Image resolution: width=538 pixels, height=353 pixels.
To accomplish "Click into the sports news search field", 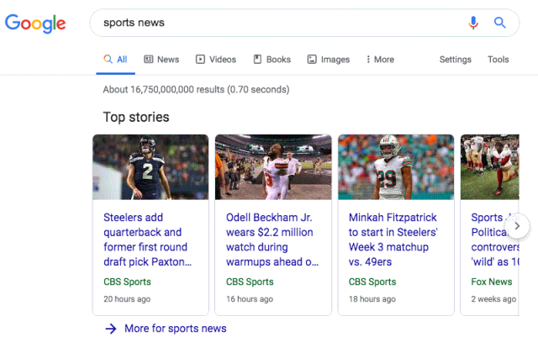I will pyautogui.click(x=277, y=23).
